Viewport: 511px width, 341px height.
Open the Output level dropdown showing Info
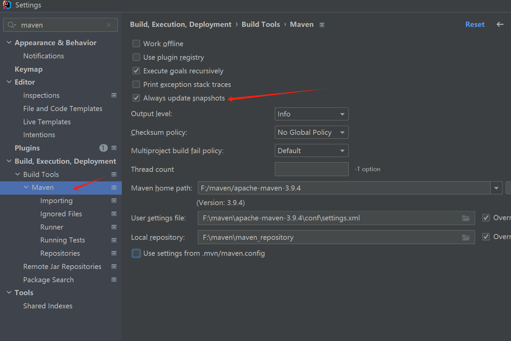pos(312,114)
